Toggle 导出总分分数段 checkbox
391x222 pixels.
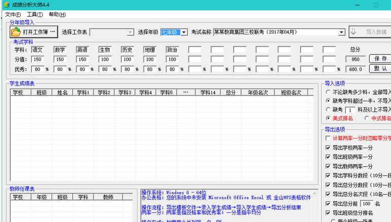[328, 185]
